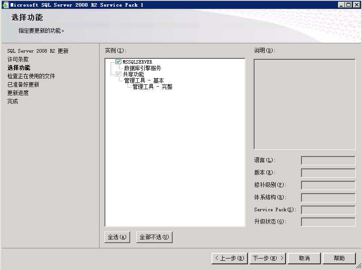Cancel setup with 取消 button
Image resolution: width=362 pixels, height=270 pixels.
[304, 258]
